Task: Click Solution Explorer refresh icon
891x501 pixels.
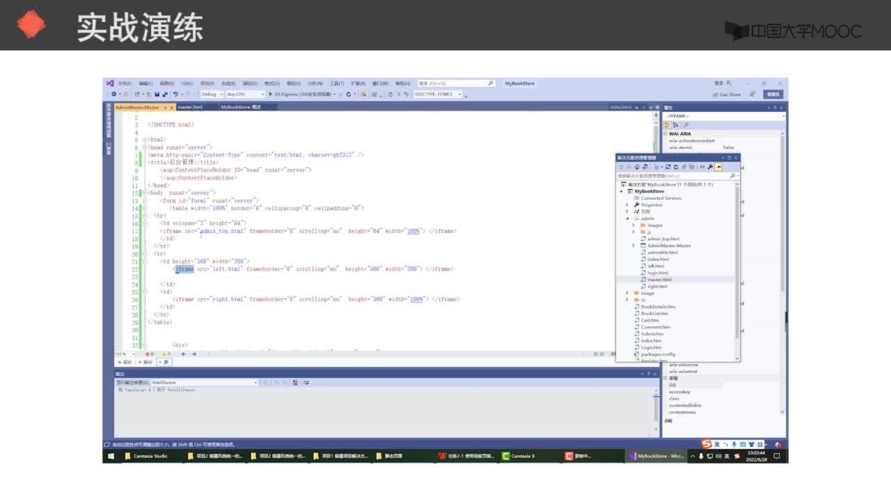Action: (x=675, y=167)
